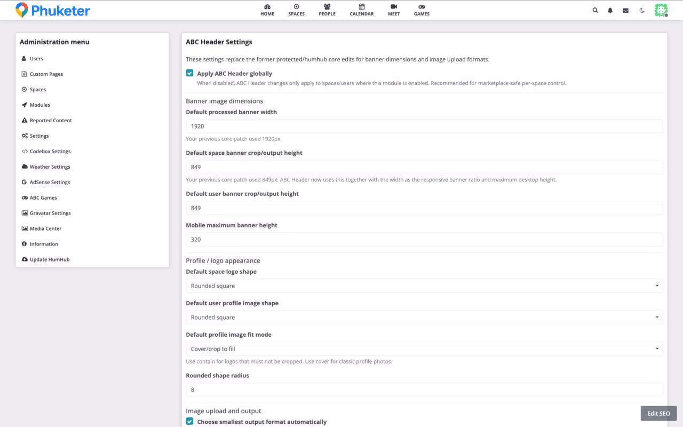Viewport: 683px width, 427px height.
Task: Open the notifications bell icon
Action: (x=610, y=10)
